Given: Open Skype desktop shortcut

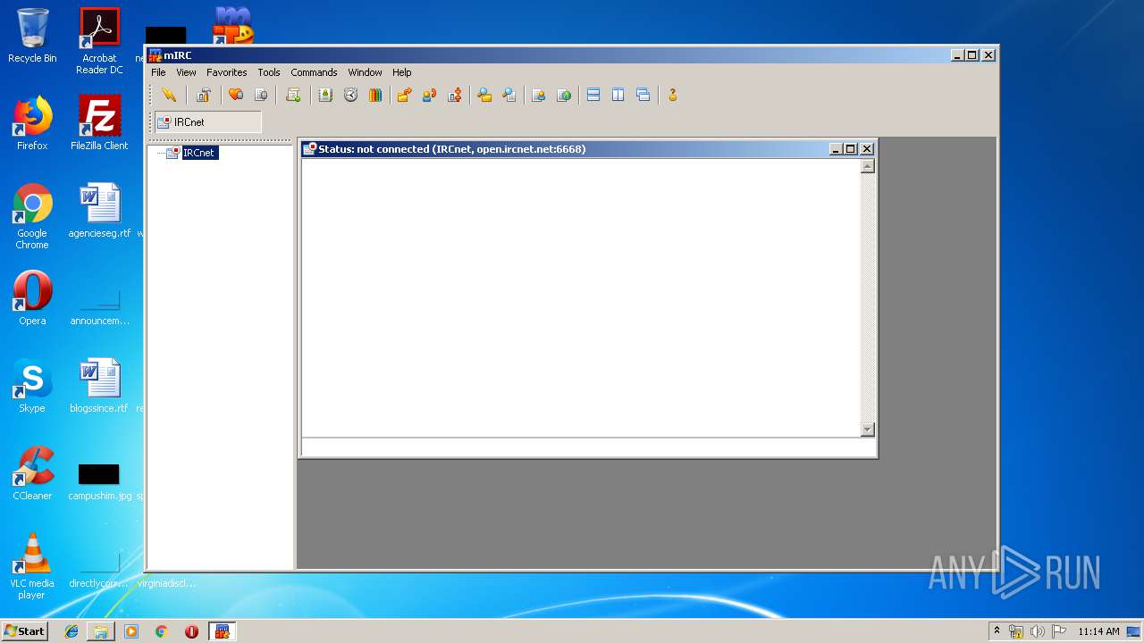Looking at the screenshot, I should (32, 387).
